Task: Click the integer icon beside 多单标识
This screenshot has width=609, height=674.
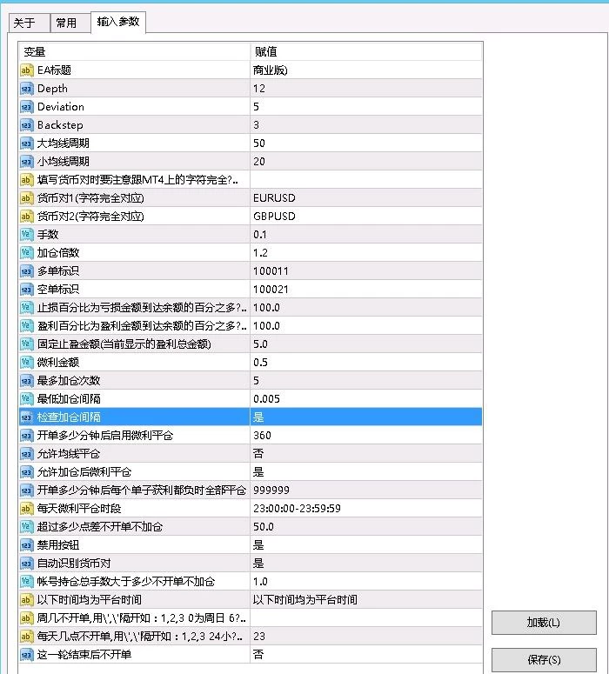Action: [x=26, y=271]
